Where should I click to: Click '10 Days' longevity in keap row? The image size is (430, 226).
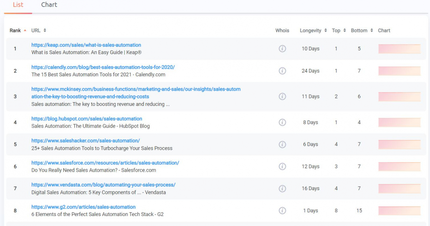pyautogui.click(x=311, y=49)
